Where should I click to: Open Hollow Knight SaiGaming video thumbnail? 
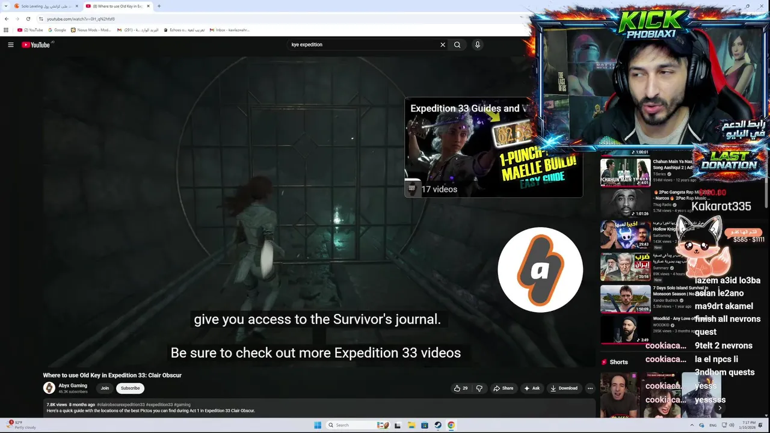(626, 235)
